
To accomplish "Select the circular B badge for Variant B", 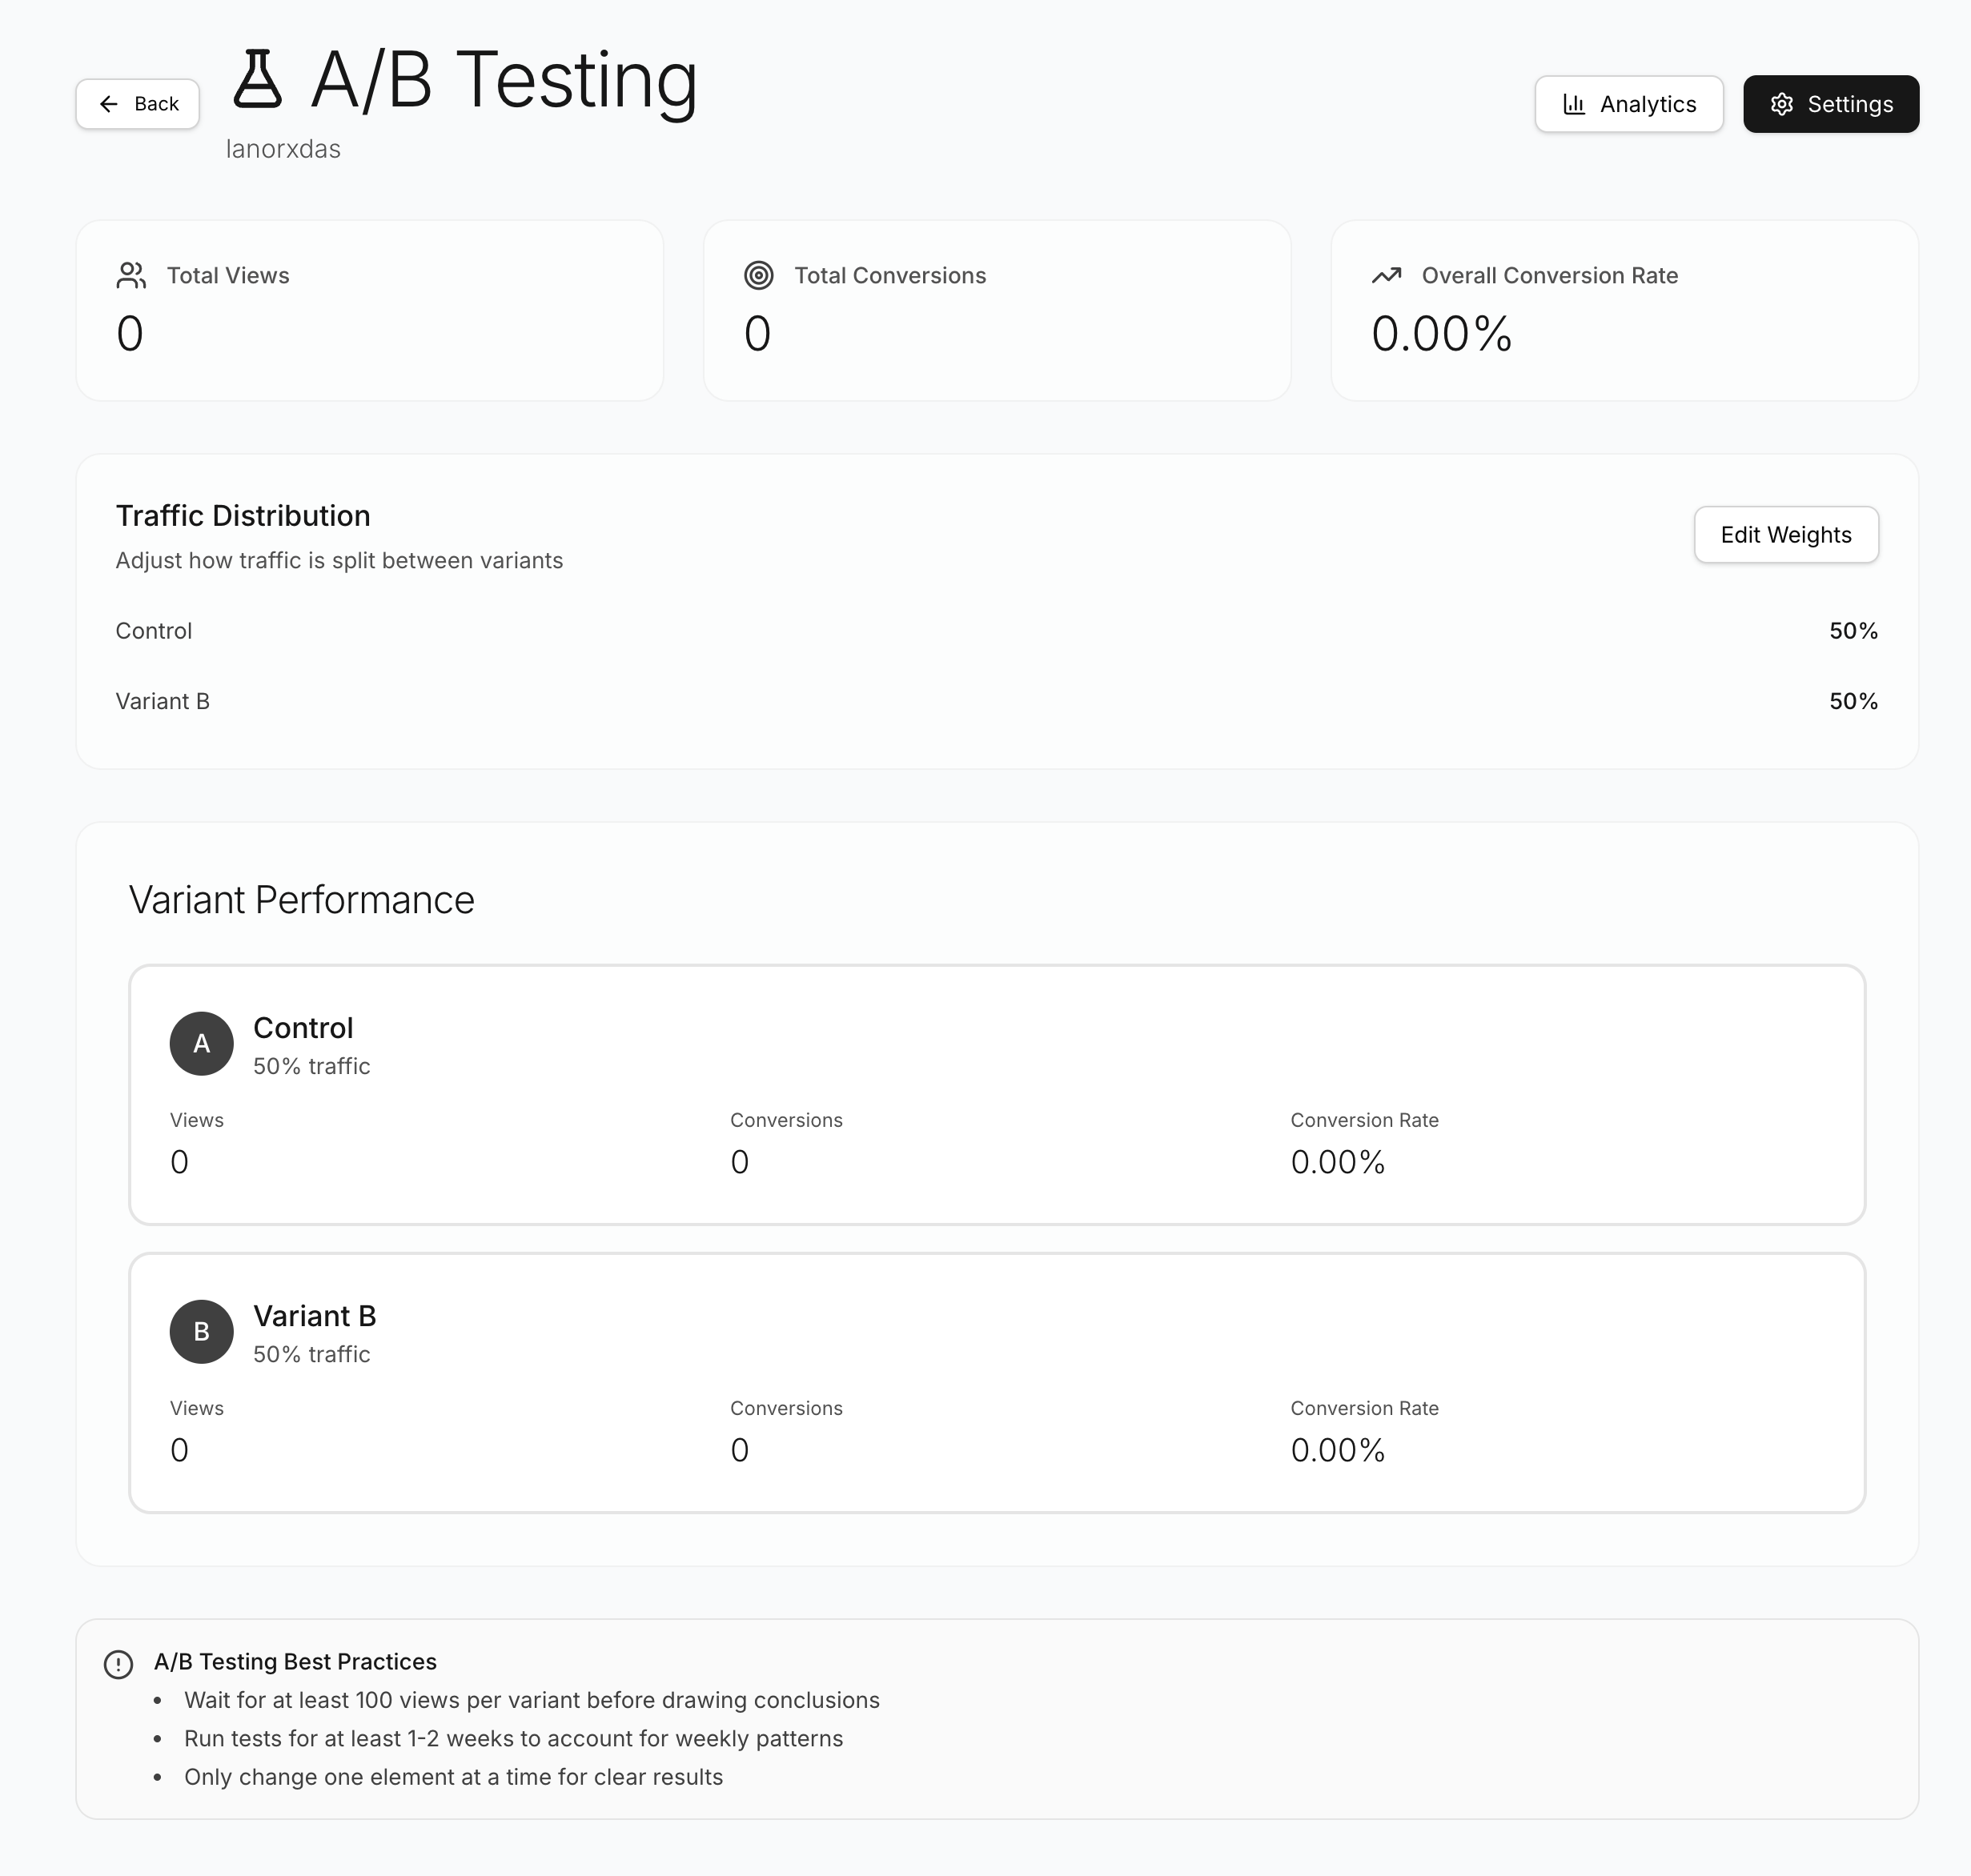I will tap(202, 1332).
